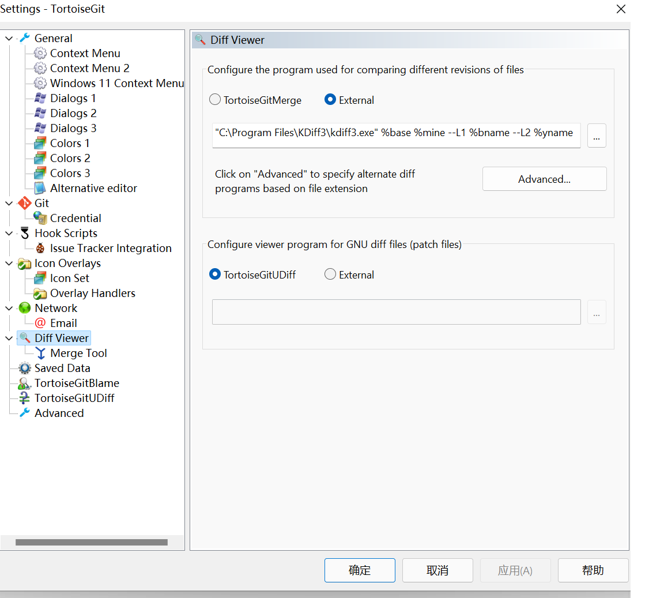This screenshot has height=598, width=664.
Task: Collapse the Git tree node
Action: click(9, 203)
